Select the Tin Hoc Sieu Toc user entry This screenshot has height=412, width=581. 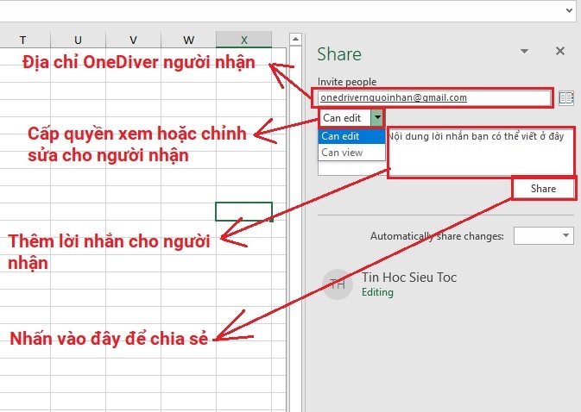(x=409, y=277)
